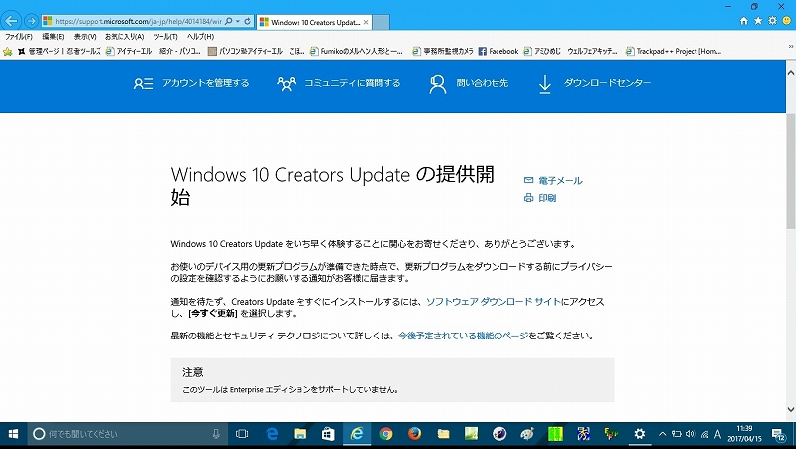Open the アミひめじ bookmark
This screenshot has height=449, width=796.
(x=541, y=52)
